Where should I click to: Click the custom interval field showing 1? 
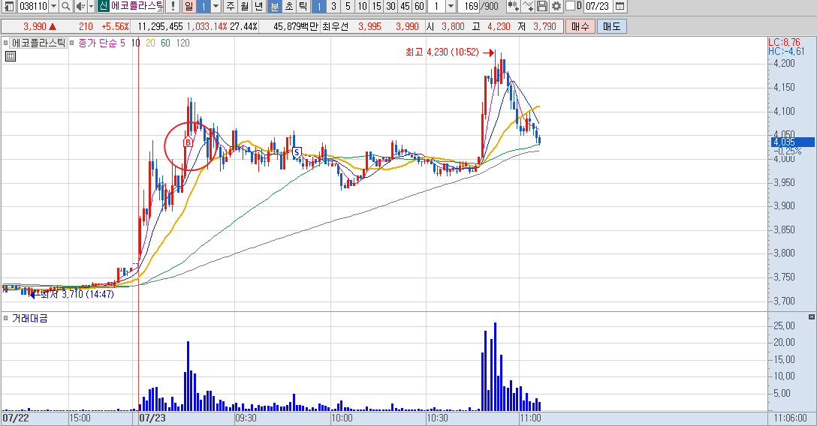(436, 6)
